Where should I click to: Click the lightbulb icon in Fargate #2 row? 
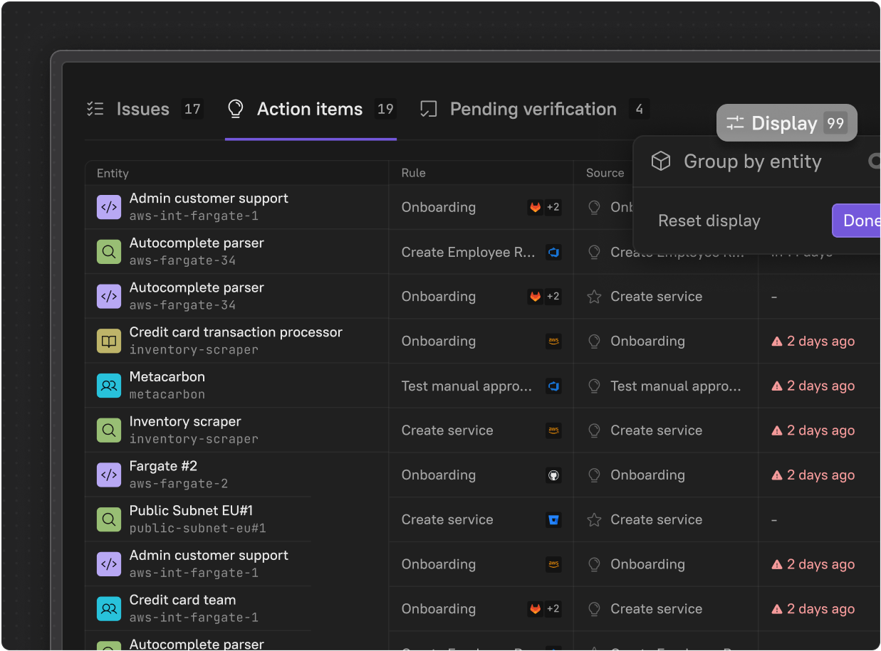click(x=594, y=475)
